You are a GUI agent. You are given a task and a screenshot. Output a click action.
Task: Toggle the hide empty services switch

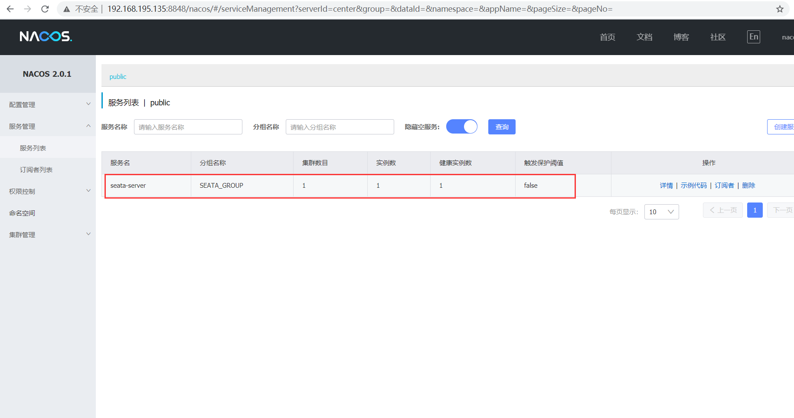[462, 127]
